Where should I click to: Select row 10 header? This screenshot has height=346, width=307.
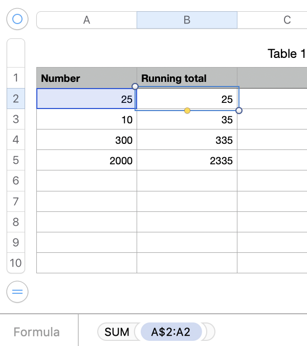15,263
